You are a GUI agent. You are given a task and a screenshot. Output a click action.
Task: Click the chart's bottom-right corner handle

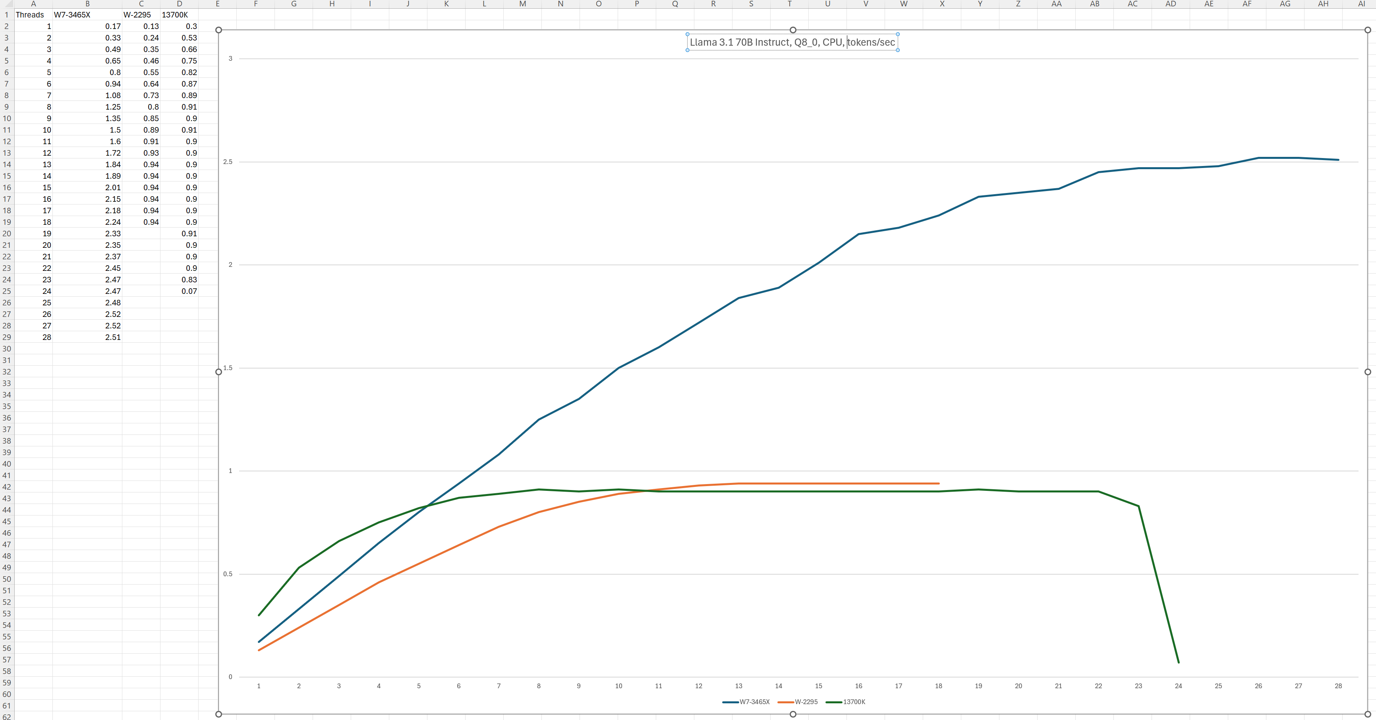(1367, 714)
